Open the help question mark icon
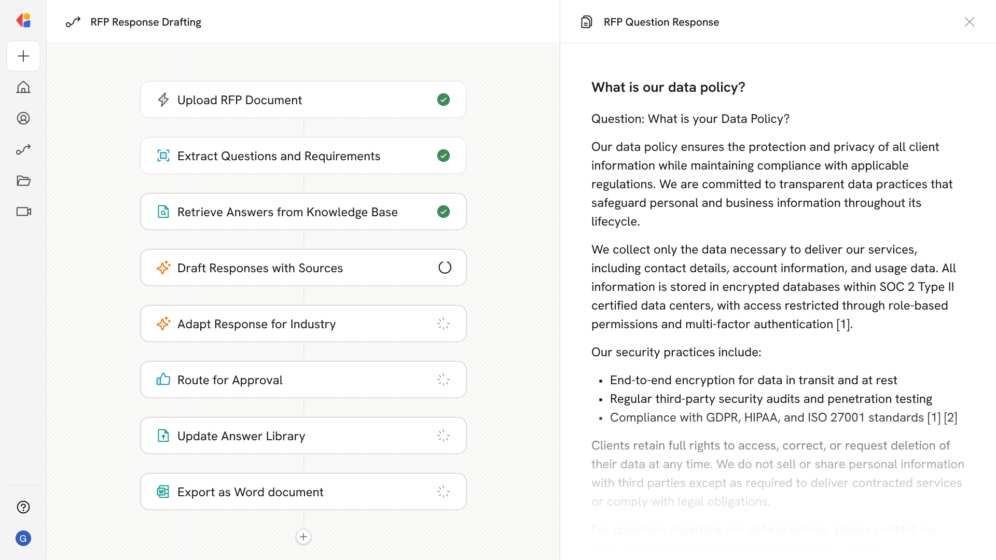This screenshot has width=996, height=560. (23, 507)
